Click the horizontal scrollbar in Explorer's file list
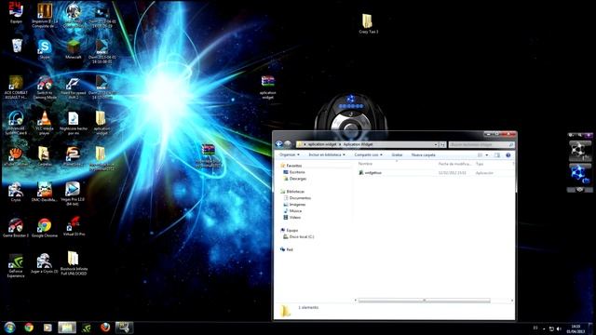Screen dimensions: 596x335 tap(425, 301)
